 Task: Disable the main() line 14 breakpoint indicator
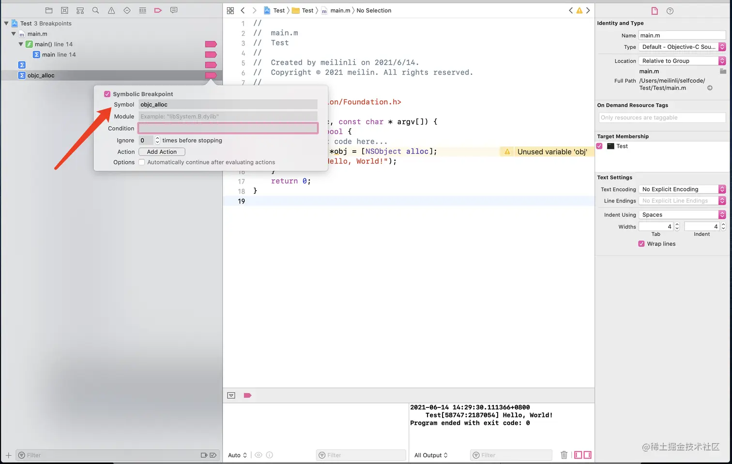coord(211,44)
